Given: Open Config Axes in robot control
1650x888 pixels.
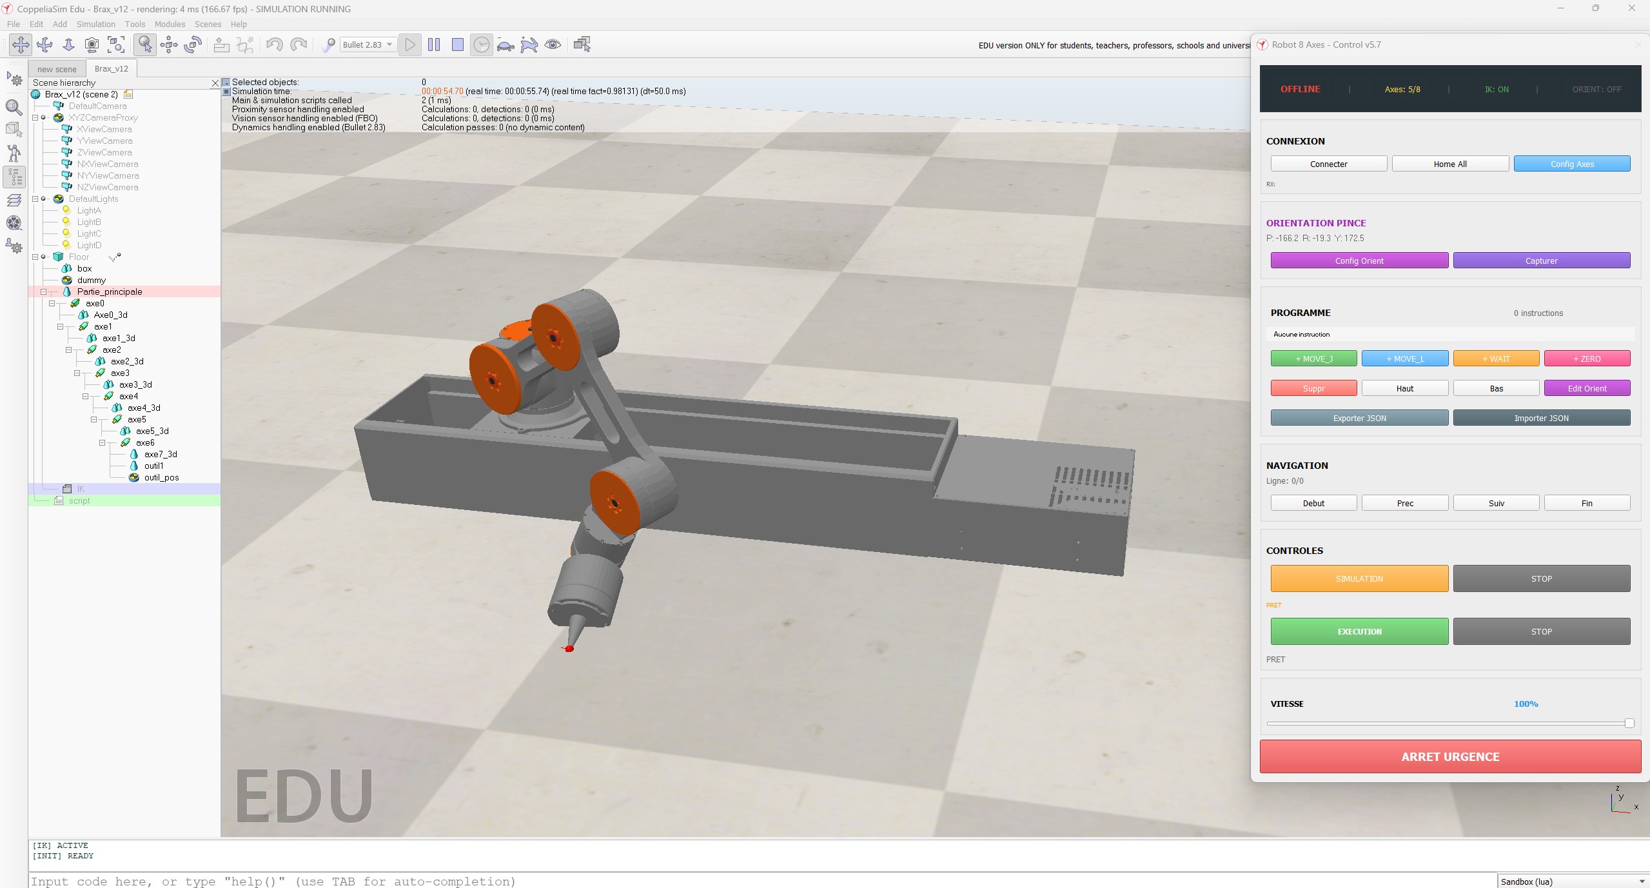Looking at the screenshot, I should click(x=1572, y=164).
